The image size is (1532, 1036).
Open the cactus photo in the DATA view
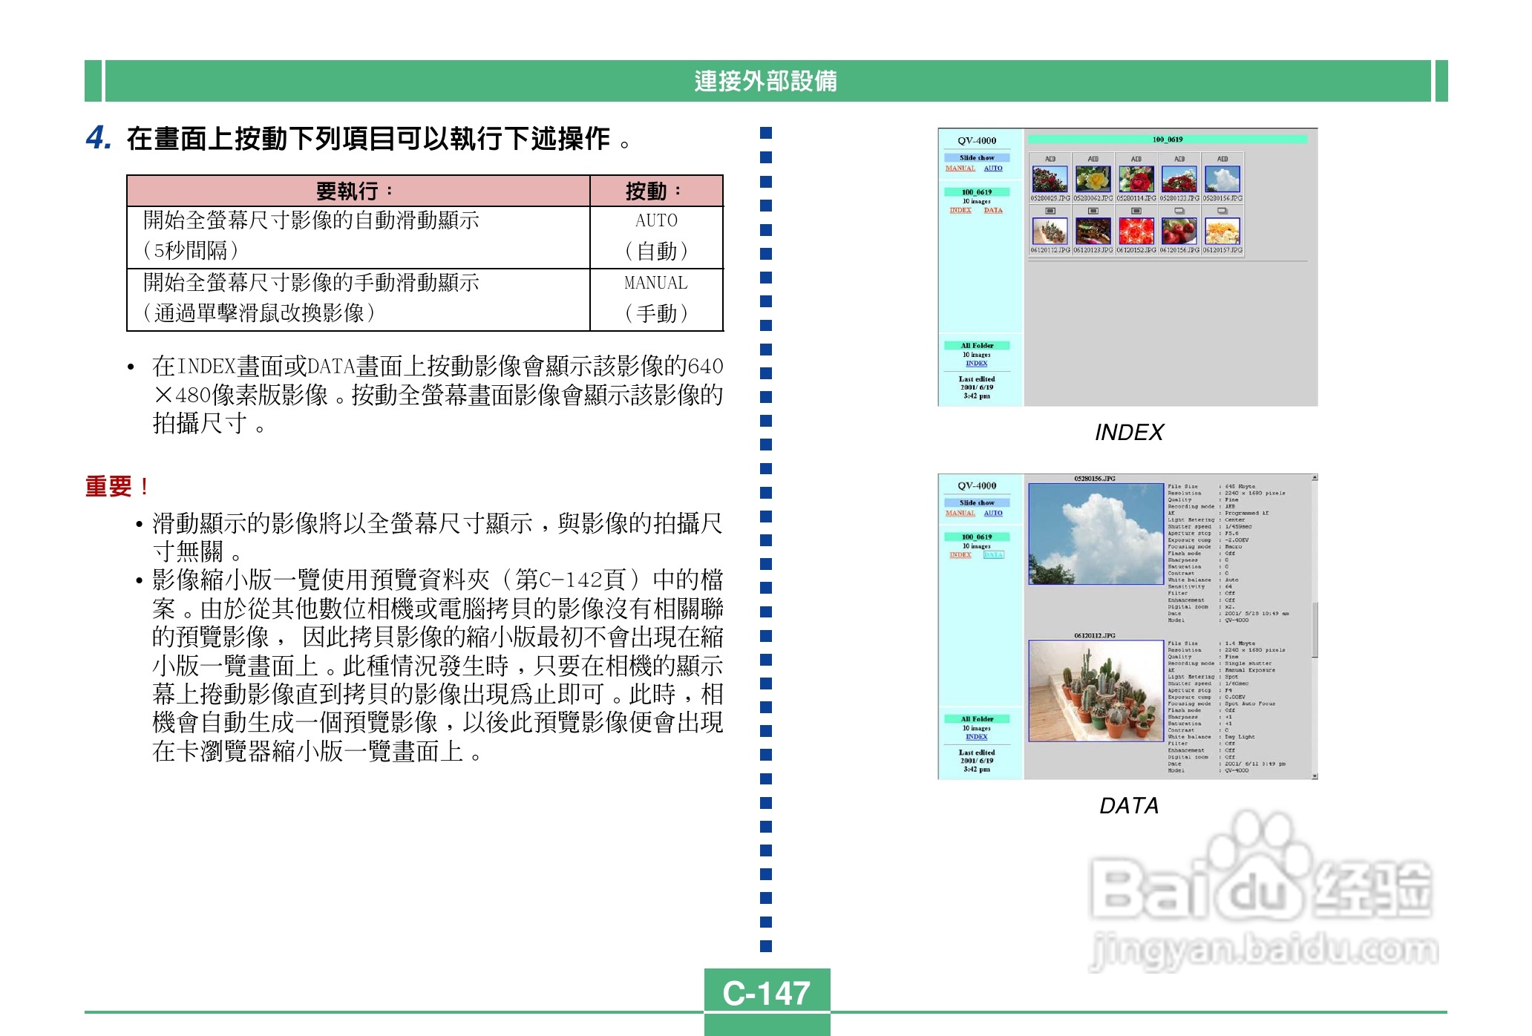point(1096,690)
